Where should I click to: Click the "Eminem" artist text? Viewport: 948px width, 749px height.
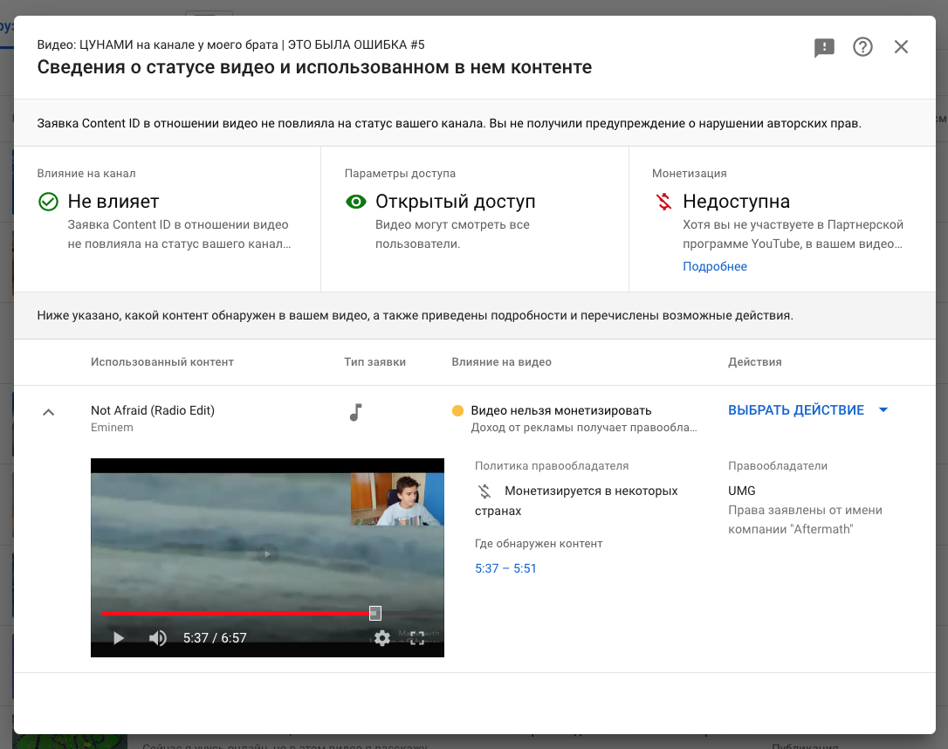click(x=112, y=428)
